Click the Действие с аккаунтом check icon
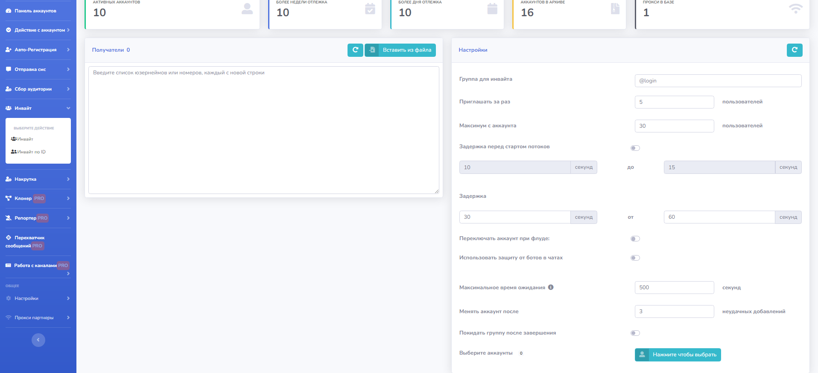The width and height of the screenshot is (818, 373). click(x=9, y=30)
